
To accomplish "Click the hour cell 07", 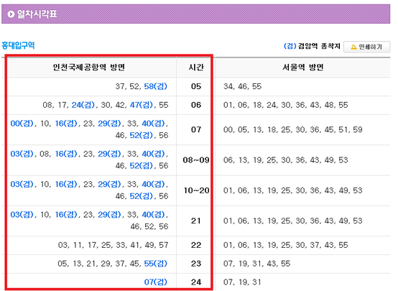I will (x=196, y=130).
